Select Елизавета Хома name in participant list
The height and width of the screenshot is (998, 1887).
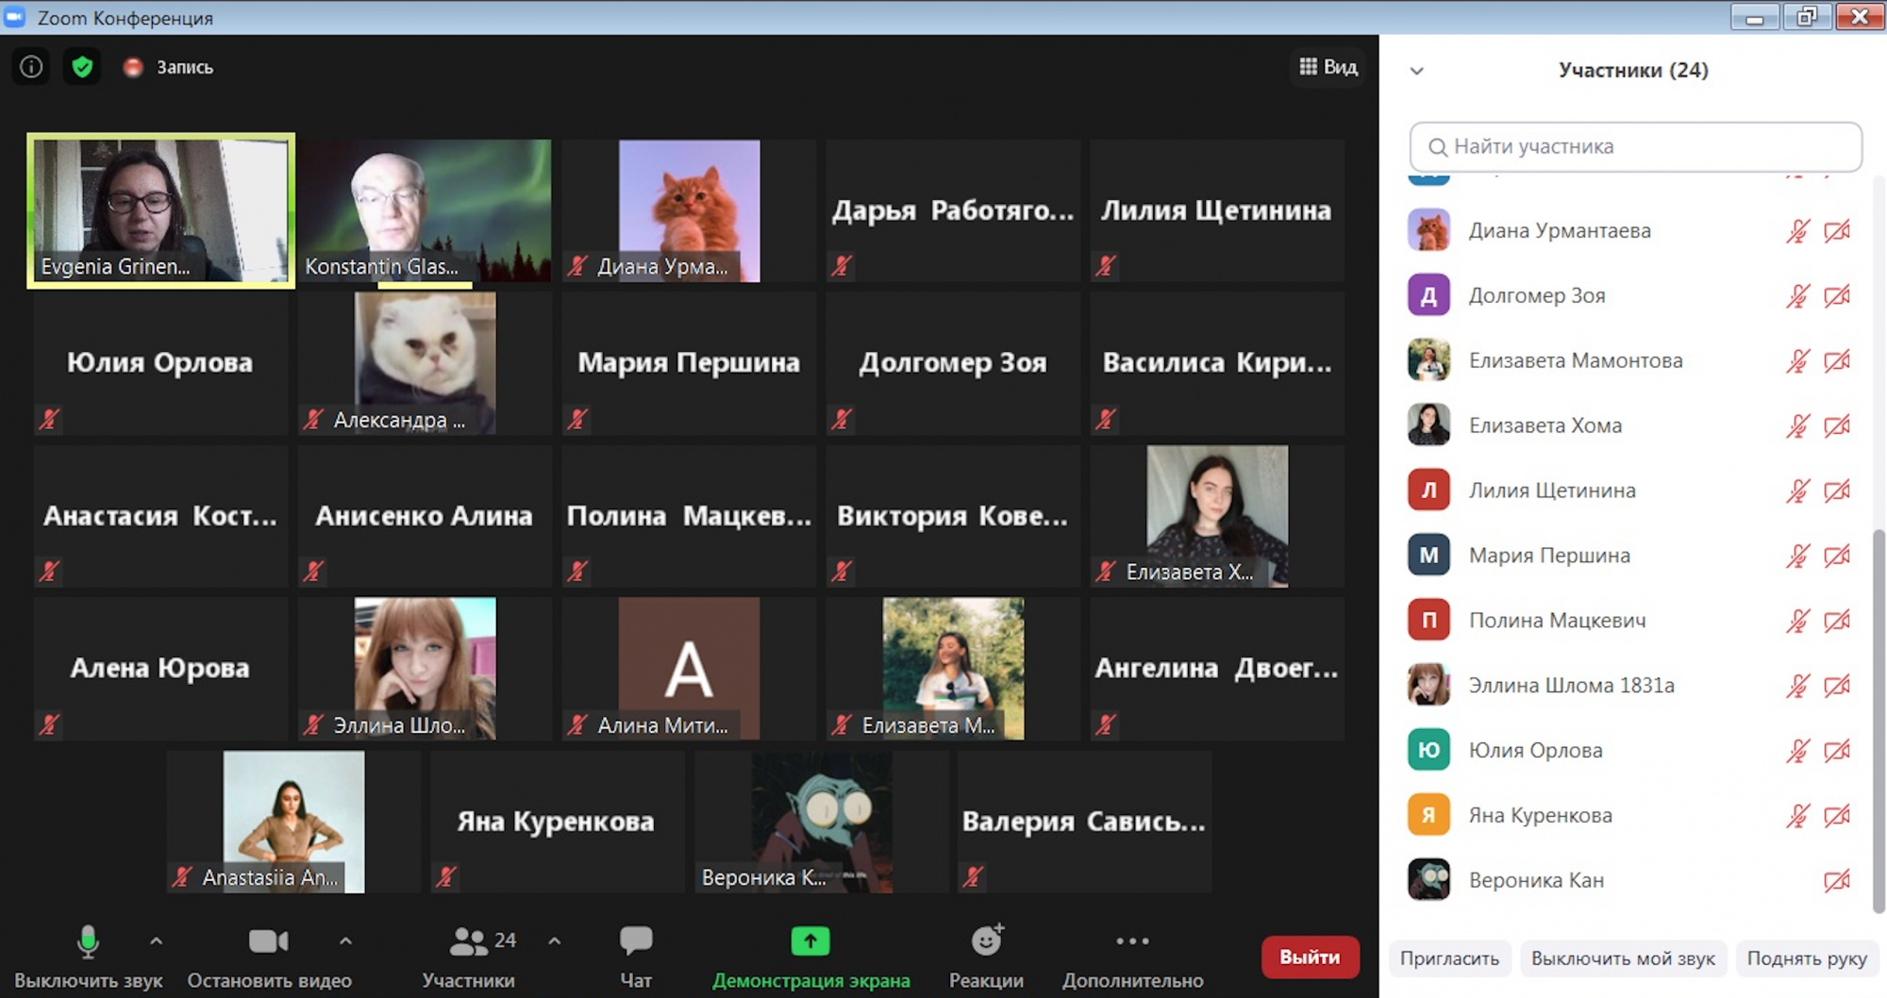tap(1545, 425)
